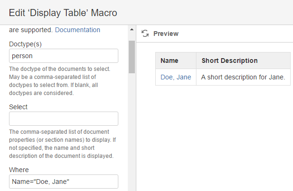
Task: Click the Name column header
Action: click(169, 61)
